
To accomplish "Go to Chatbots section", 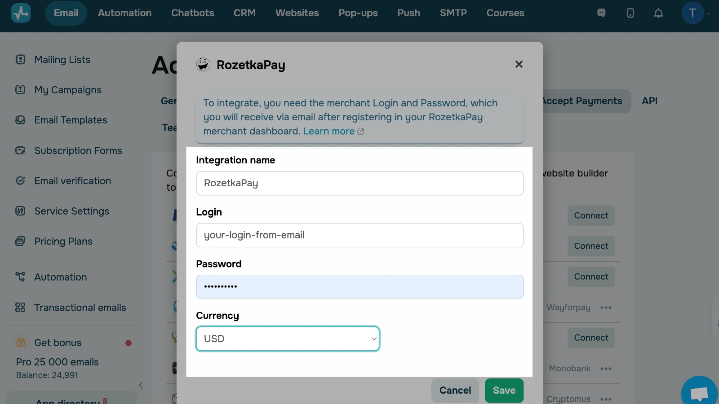I will [192, 13].
